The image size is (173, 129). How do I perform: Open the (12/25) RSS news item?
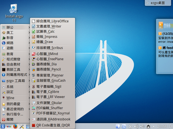click(x=165, y=37)
